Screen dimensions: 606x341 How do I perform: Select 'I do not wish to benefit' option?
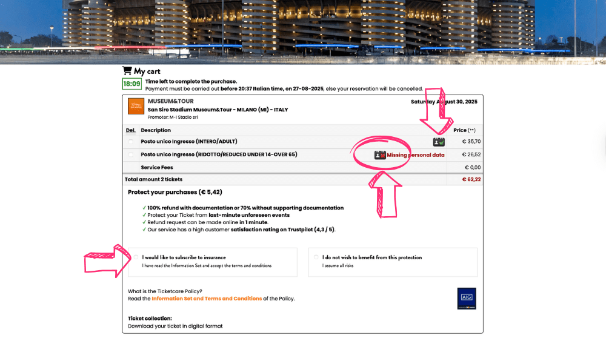pos(316,257)
